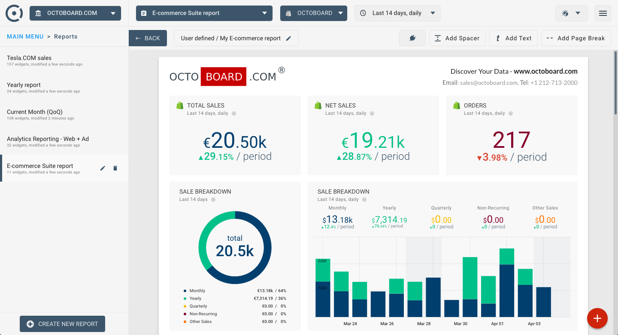Click the info dot on donut SALE BREAKDOWN widget
Viewport: 618px width, 335px height.
tap(213, 200)
